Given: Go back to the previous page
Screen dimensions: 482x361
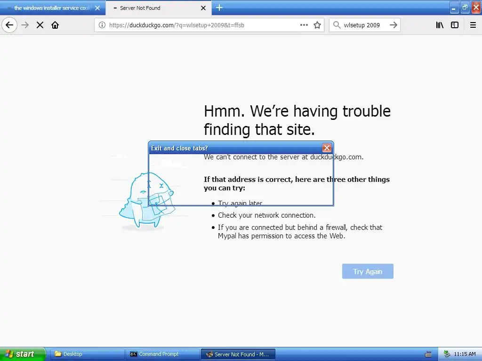Looking at the screenshot, I should tap(9, 25).
